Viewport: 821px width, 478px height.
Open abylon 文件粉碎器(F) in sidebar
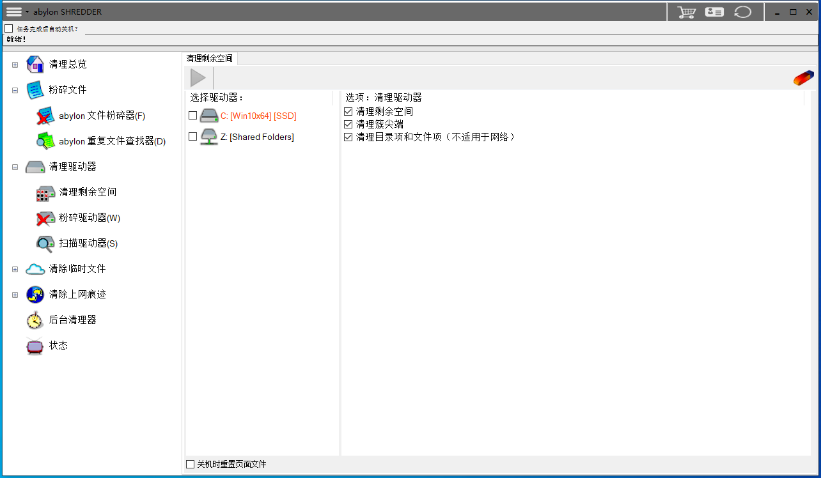click(102, 116)
